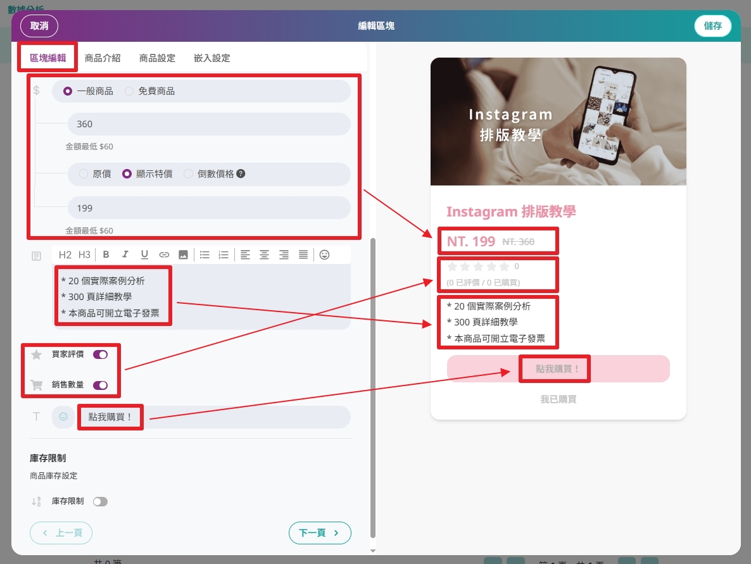Select 倒數價格 price display option
The image size is (751, 564).
[189, 174]
